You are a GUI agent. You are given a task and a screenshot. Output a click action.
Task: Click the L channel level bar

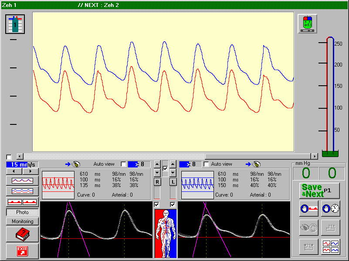tap(173, 193)
